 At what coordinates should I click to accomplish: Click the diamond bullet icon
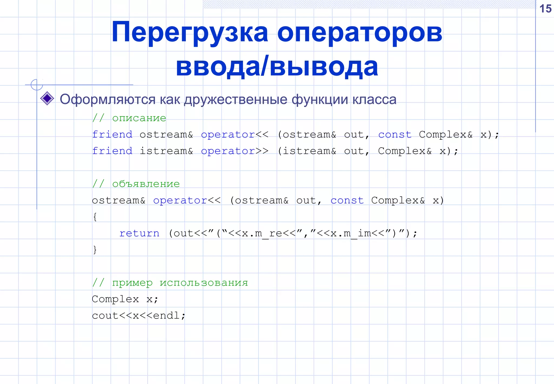[47, 98]
